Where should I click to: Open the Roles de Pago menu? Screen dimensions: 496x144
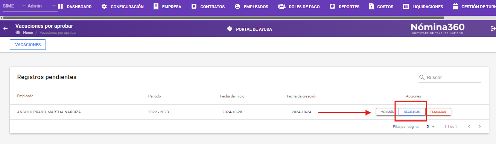point(299,6)
